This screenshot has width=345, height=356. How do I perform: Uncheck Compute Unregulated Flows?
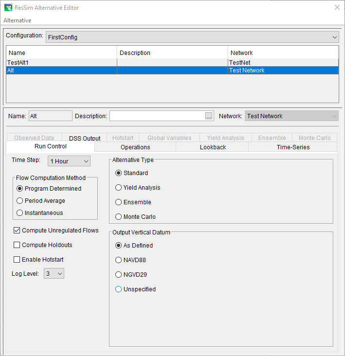18,231
